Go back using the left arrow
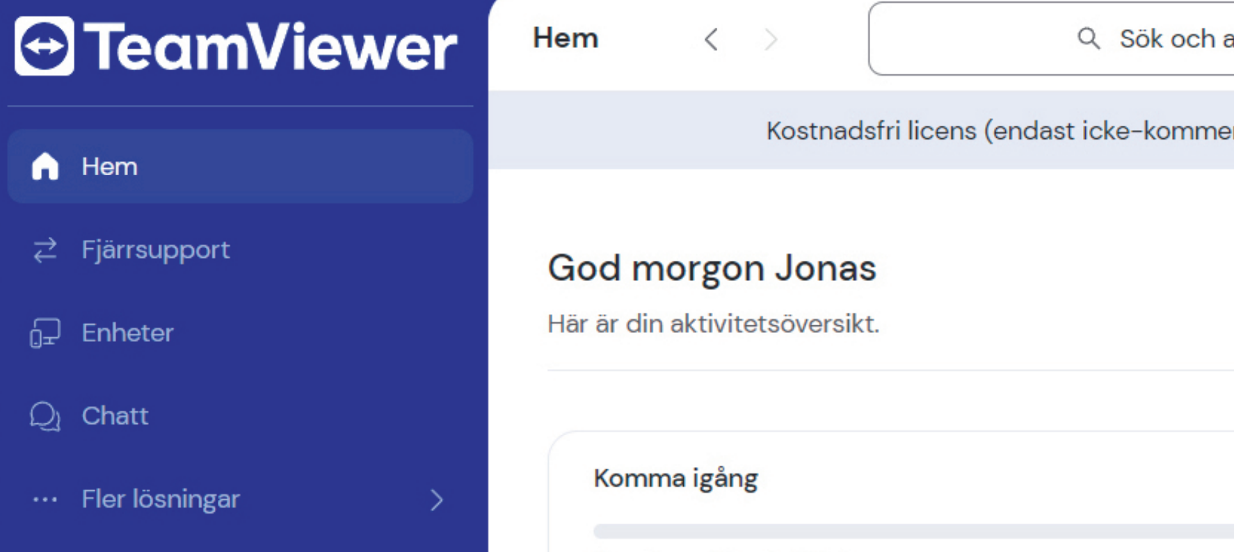The height and width of the screenshot is (552, 1234). click(711, 40)
